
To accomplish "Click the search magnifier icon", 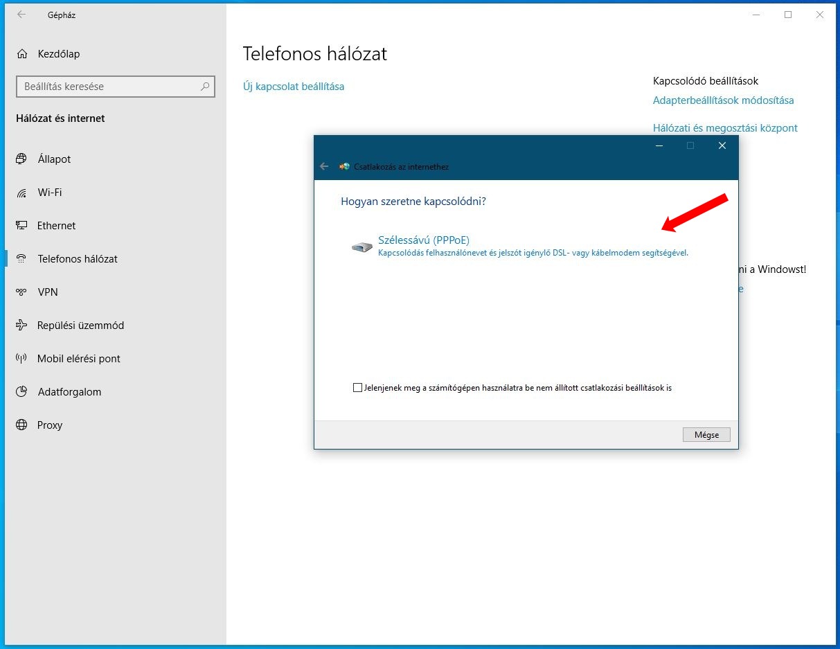I will [x=205, y=87].
